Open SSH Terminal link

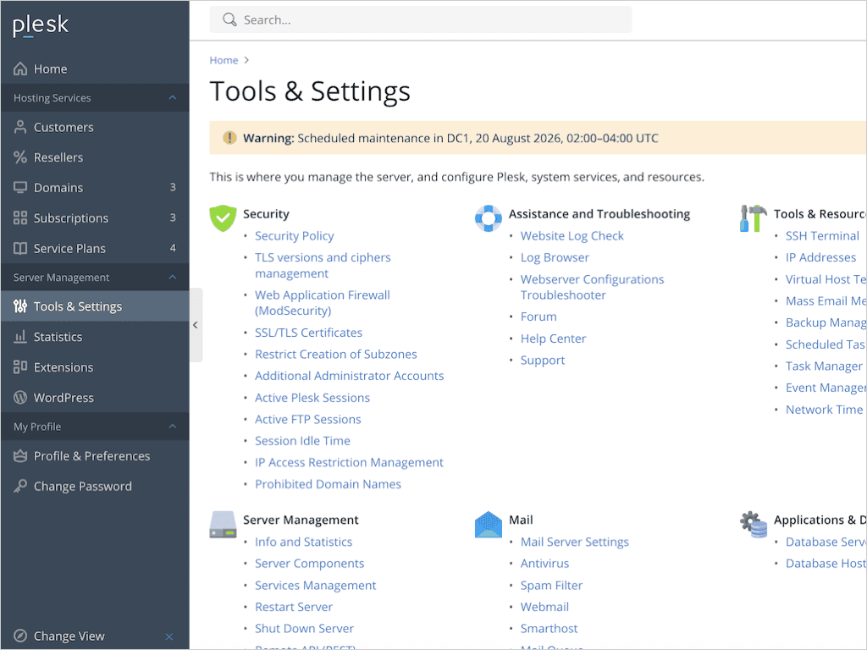pyautogui.click(x=822, y=236)
